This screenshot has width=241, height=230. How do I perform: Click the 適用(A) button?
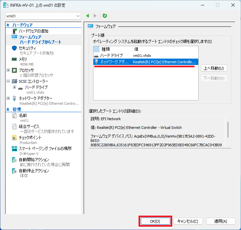[x=221, y=221]
